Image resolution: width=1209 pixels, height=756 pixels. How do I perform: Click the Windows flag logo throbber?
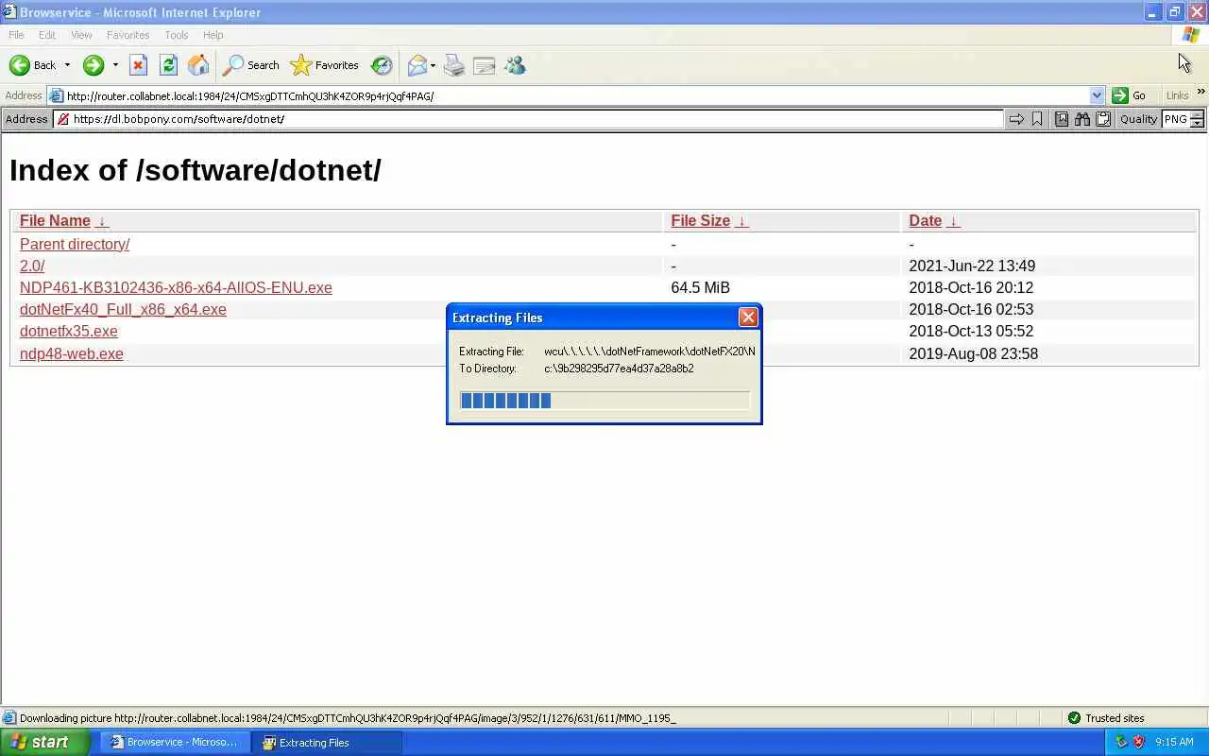(x=1190, y=35)
